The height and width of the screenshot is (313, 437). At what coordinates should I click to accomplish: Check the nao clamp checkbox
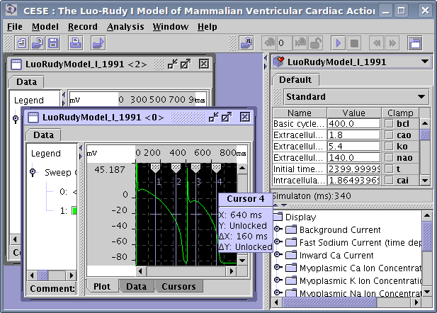(x=387, y=158)
